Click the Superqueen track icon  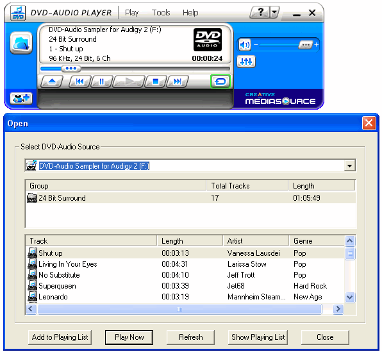click(32, 285)
